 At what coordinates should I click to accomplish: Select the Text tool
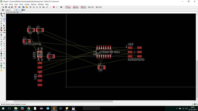[4, 49]
